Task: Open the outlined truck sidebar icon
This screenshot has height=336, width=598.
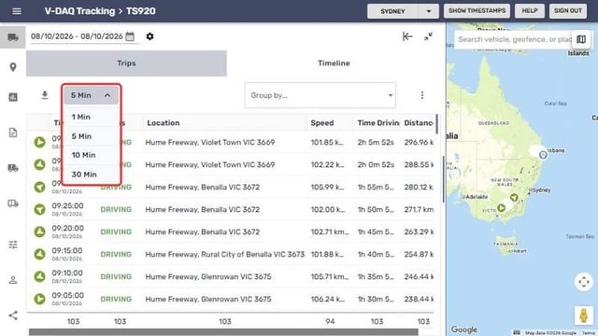Action: pos(13,203)
